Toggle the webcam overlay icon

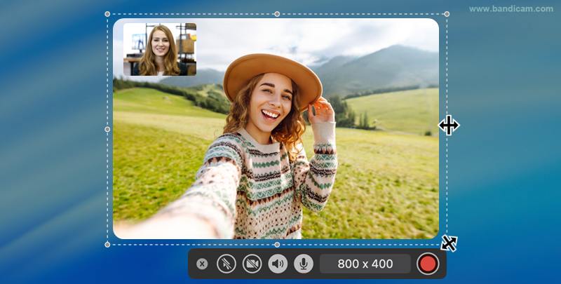[x=252, y=264]
